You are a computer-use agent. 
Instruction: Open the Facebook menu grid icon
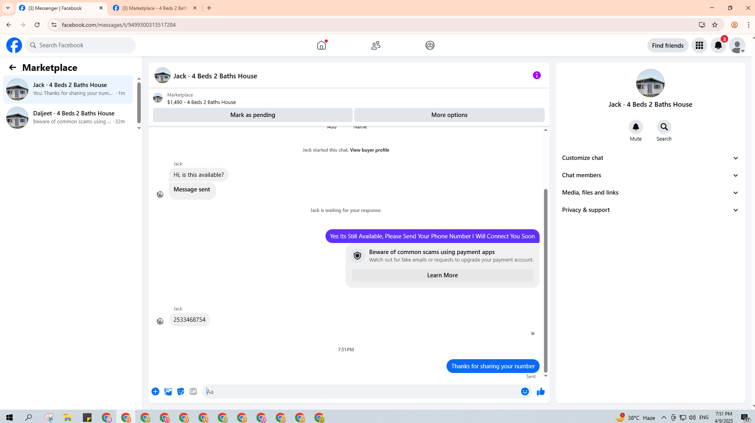(x=699, y=45)
